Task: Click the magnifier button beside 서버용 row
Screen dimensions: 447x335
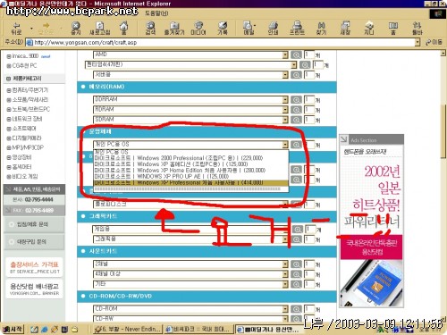Action: coord(296,75)
